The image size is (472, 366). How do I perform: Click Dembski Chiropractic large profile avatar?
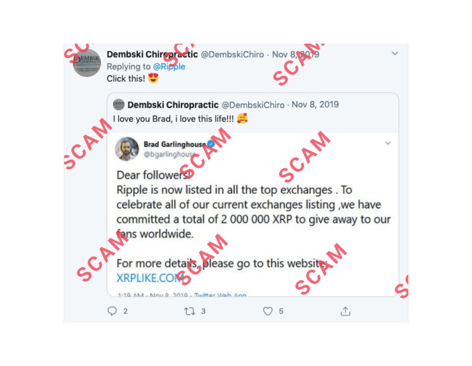click(x=87, y=63)
